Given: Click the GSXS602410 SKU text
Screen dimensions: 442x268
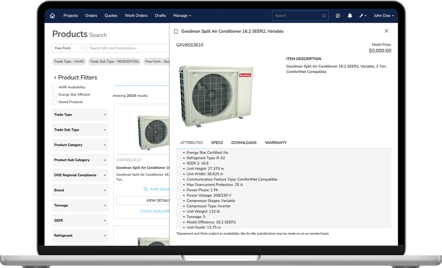Looking at the screenshot, I should pyautogui.click(x=128, y=160).
